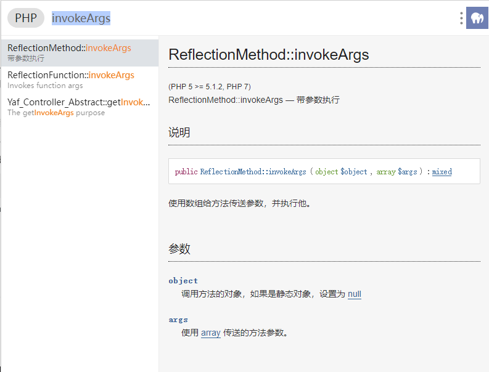489x372 pixels.
Task: Open the null link in object description
Action: [x=355, y=294]
